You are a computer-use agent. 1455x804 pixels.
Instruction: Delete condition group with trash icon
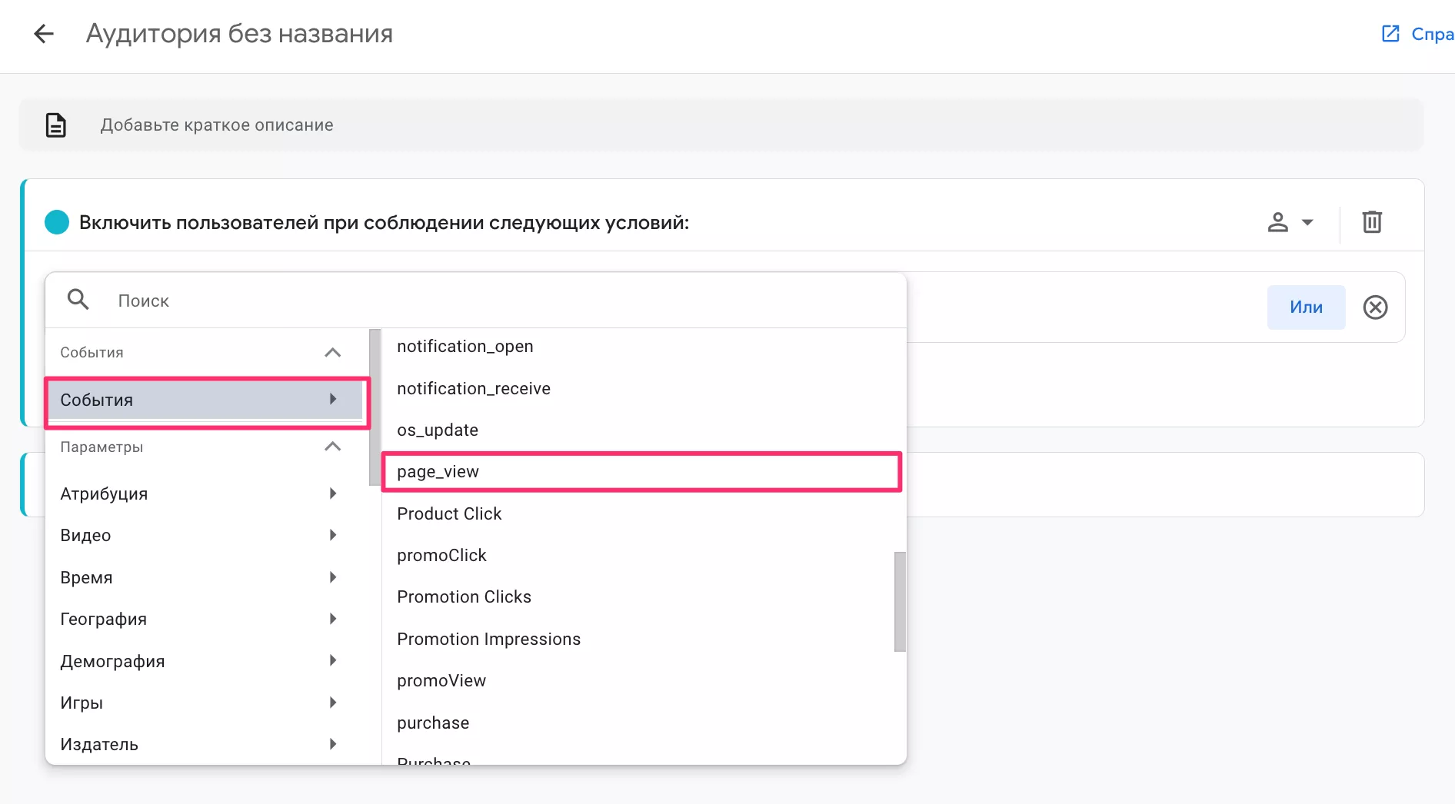coord(1372,222)
